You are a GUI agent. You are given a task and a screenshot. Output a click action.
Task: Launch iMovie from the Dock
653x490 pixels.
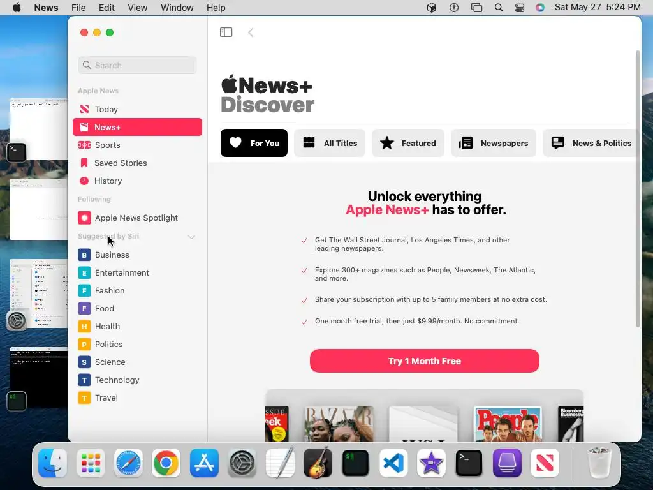432,463
